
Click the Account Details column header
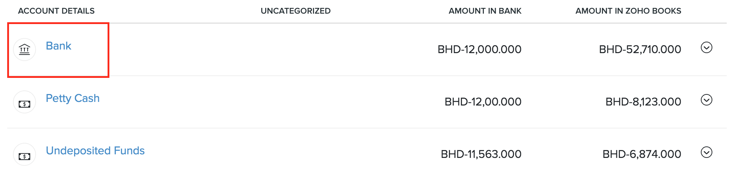[x=56, y=11]
